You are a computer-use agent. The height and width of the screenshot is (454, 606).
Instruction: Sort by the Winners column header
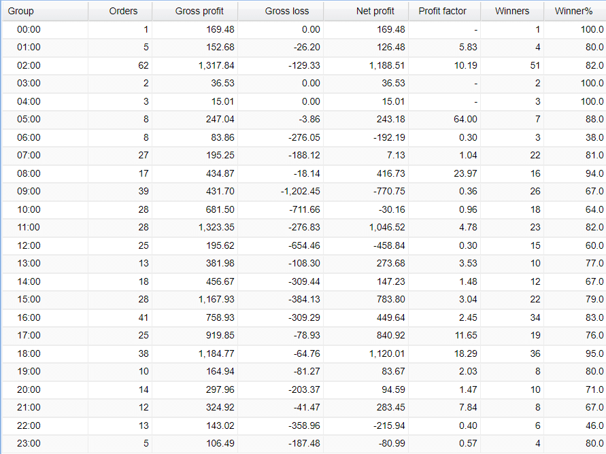[x=512, y=11]
